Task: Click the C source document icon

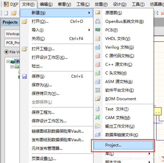Action: [x=98, y=56]
